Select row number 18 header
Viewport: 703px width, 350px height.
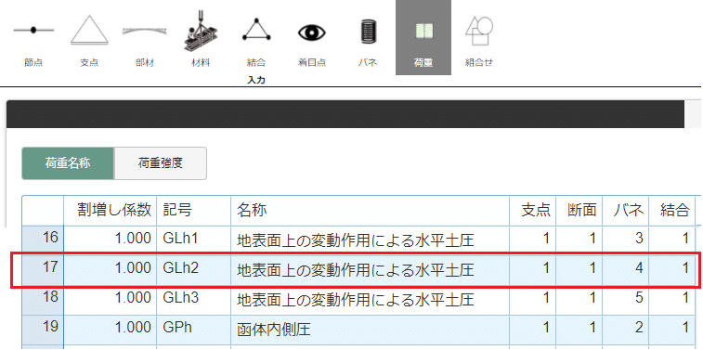(43, 300)
